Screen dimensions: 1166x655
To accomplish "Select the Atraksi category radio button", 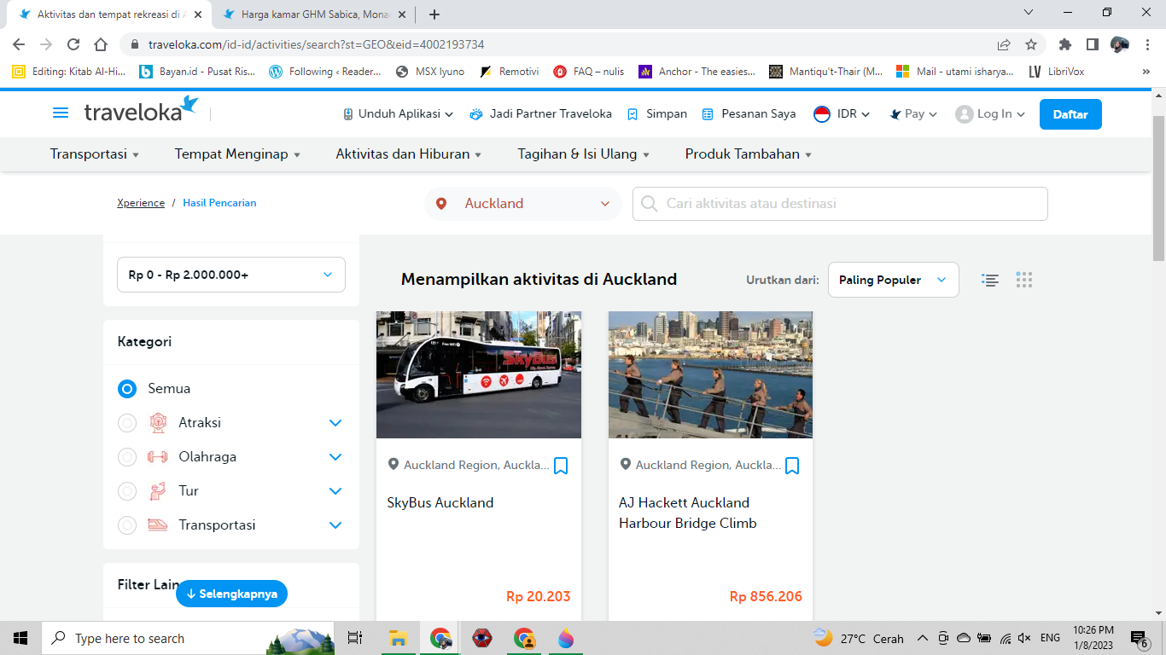I will (x=127, y=423).
